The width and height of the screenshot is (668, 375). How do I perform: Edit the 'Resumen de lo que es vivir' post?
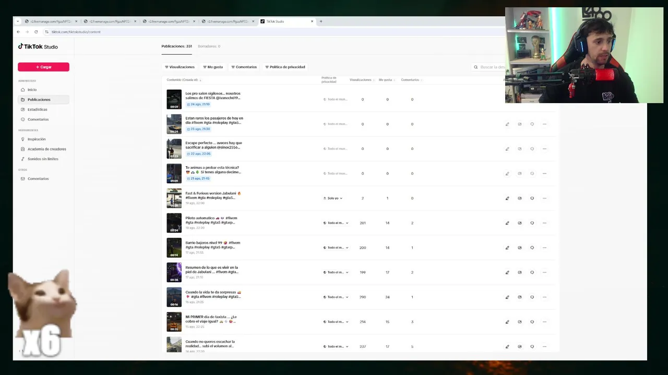pos(507,272)
